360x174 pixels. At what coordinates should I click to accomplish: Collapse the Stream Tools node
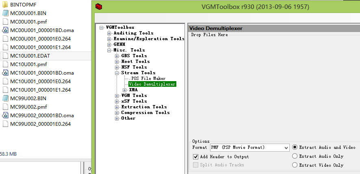pos(117,73)
